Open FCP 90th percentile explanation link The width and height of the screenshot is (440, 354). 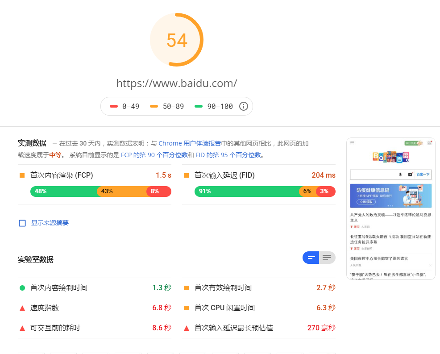[x=154, y=155]
